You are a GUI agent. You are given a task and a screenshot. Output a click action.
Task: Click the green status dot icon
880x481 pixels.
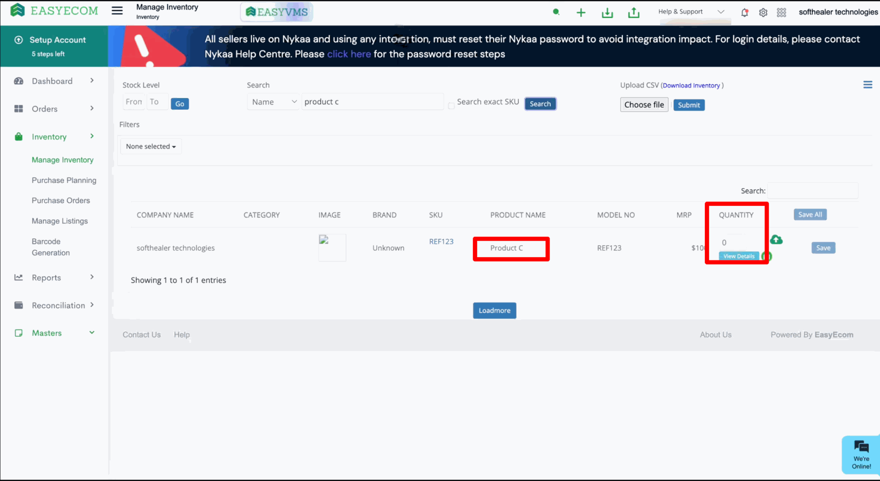(556, 12)
